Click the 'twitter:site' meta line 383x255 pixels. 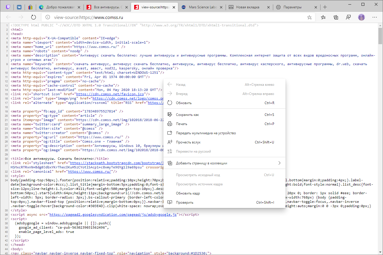(57, 129)
